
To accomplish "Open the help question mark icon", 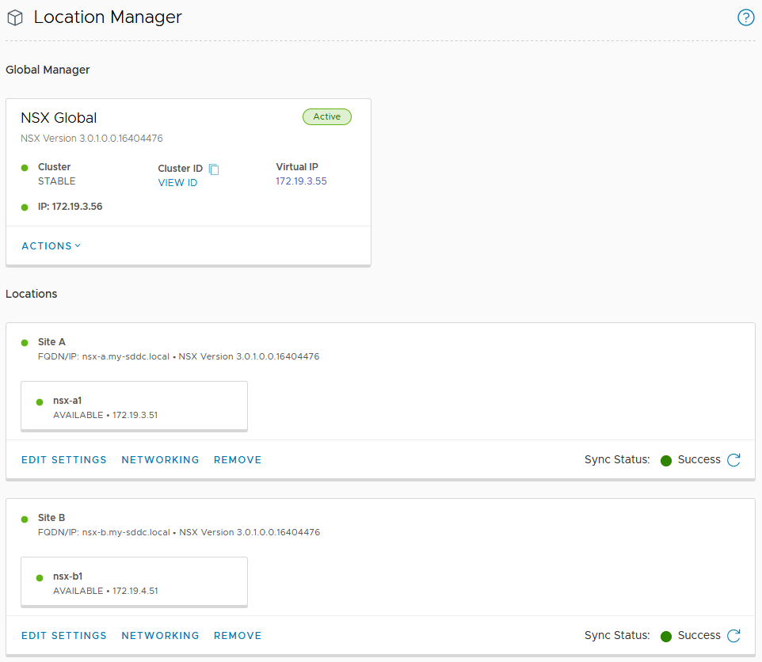I will 745,17.
